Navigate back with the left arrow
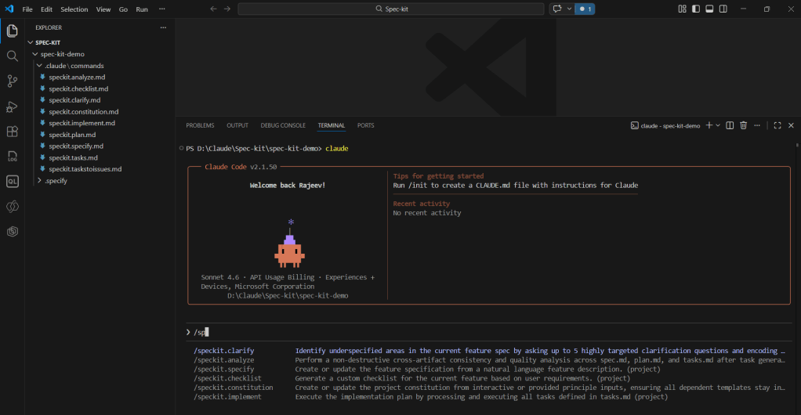 click(x=213, y=9)
